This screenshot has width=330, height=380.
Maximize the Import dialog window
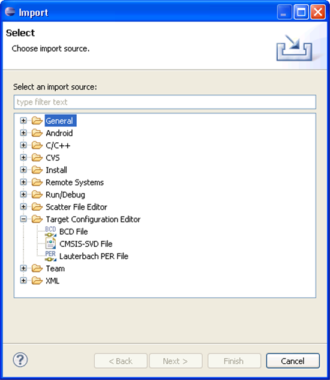301,11
